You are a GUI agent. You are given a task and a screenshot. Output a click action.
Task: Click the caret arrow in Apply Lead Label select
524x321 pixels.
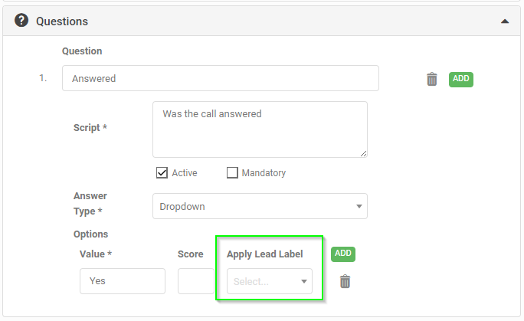[x=304, y=282]
